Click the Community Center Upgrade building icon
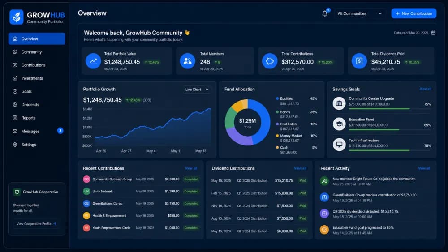Viewport: 448px width, 252px height. point(339,103)
